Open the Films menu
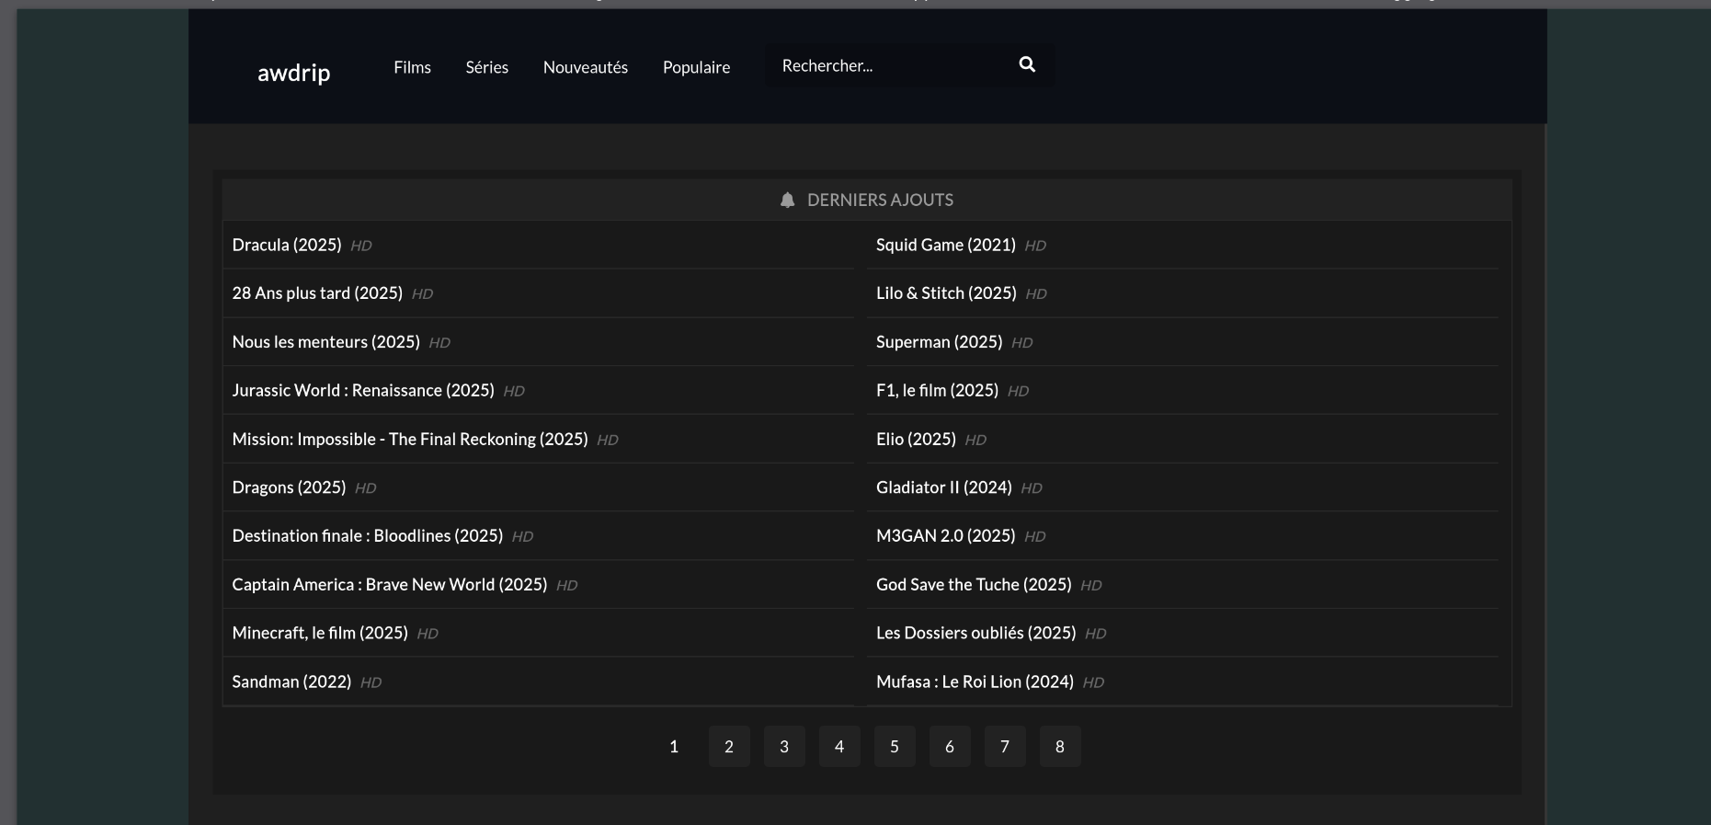Viewport: 1711px width, 825px height. pyautogui.click(x=412, y=67)
